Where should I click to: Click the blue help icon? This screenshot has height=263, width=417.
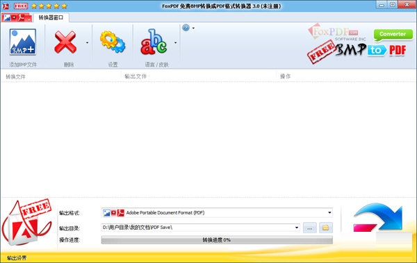click(x=186, y=28)
